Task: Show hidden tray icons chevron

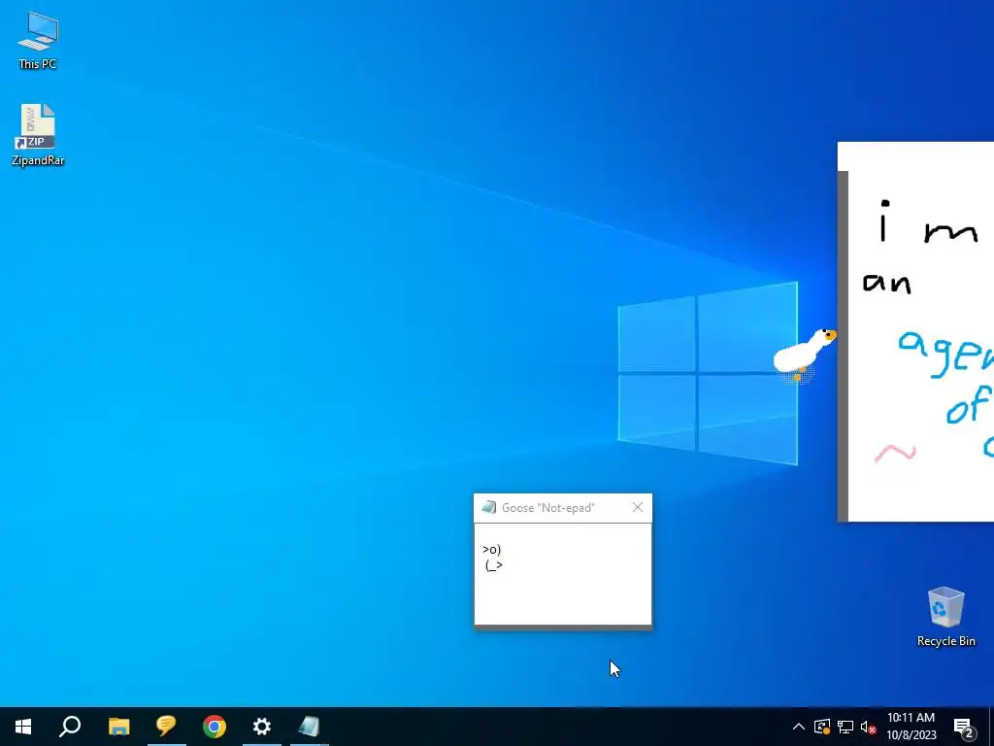Action: pos(799,727)
